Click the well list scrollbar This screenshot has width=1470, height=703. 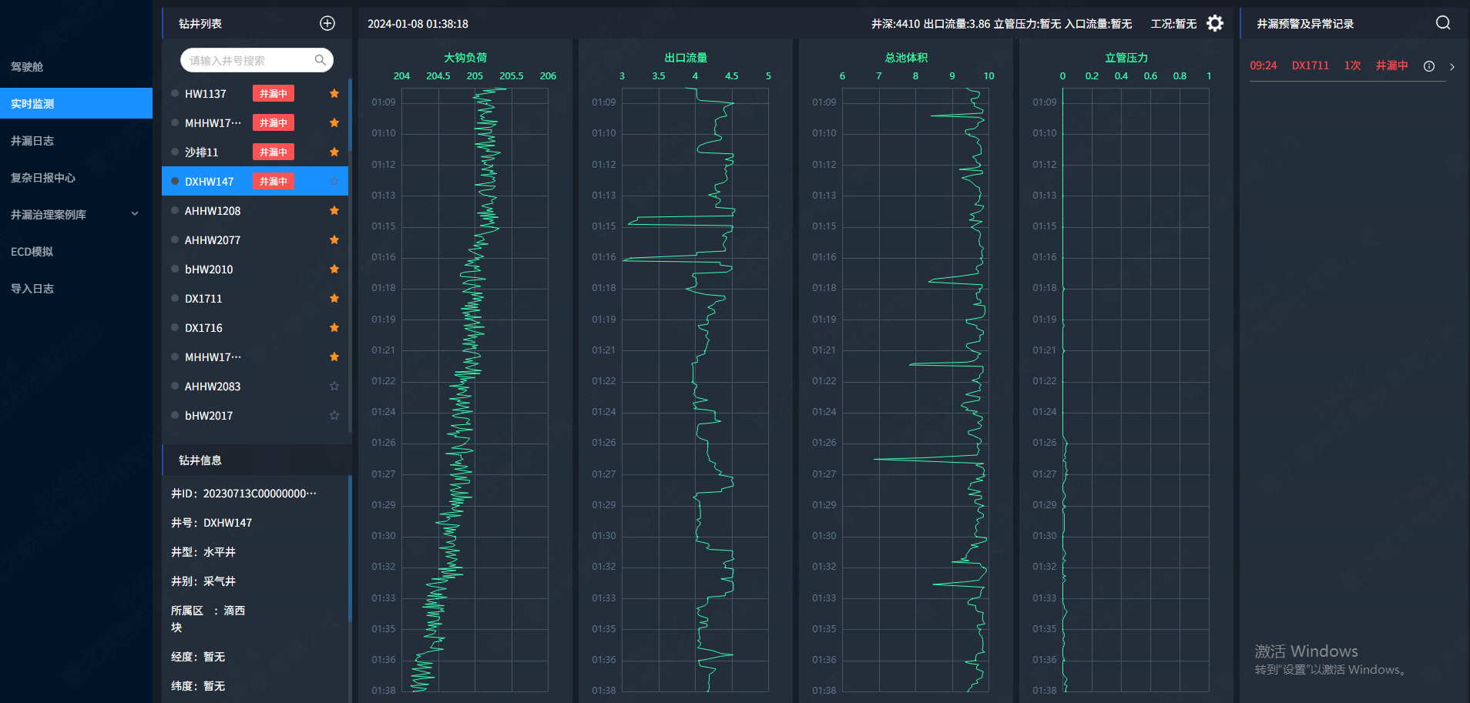click(x=351, y=115)
